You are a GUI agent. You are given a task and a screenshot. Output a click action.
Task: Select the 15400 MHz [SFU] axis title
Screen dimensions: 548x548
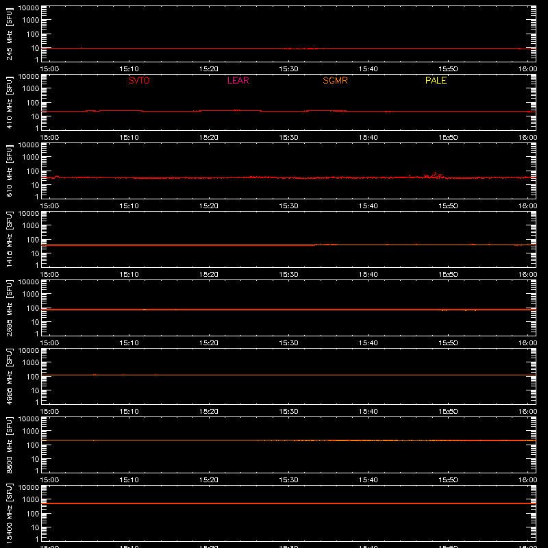pyautogui.click(x=9, y=513)
